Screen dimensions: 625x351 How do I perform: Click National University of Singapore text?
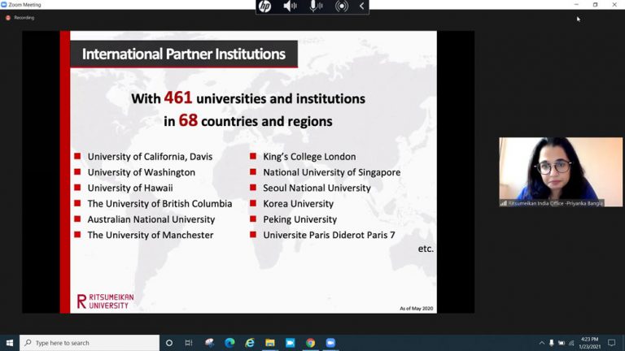pos(332,172)
